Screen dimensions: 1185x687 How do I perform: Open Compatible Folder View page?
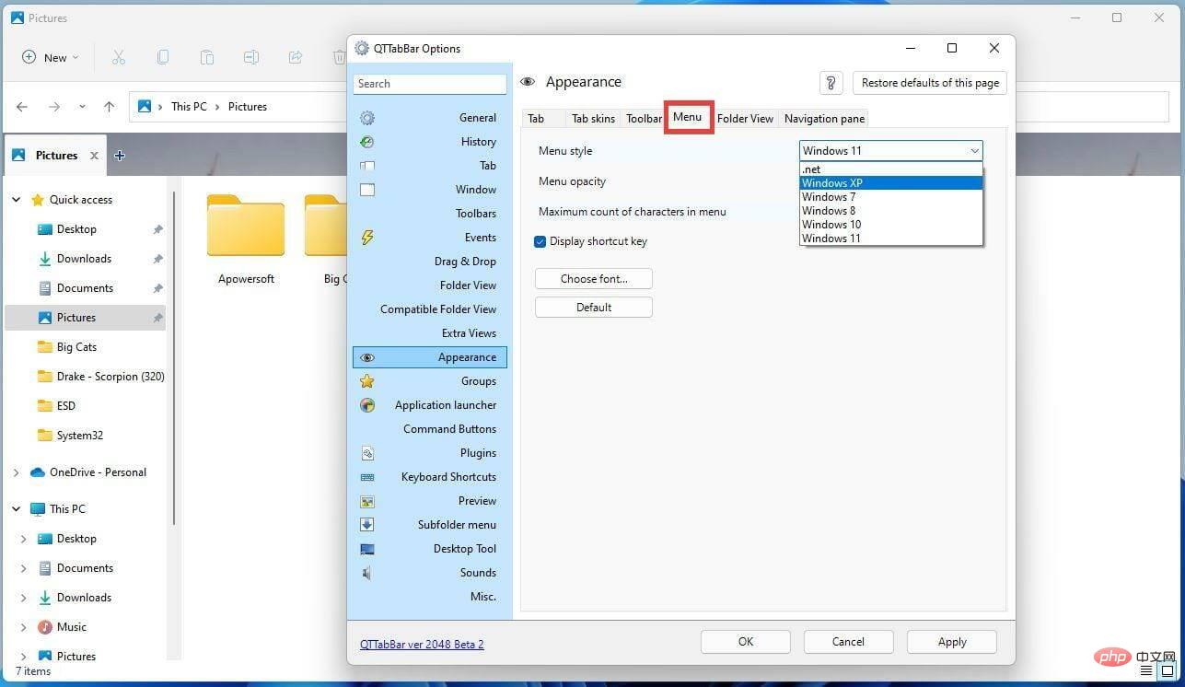point(430,309)
